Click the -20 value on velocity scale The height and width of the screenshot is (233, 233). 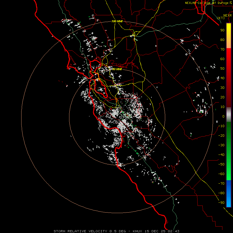click(221, 135)
